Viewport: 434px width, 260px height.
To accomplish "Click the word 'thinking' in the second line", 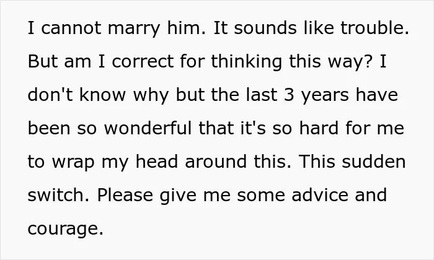I will tap(246, 63).
